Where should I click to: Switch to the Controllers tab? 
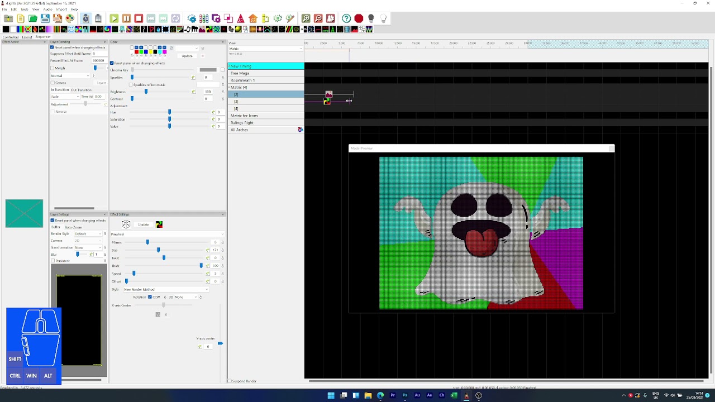point(11,37)
